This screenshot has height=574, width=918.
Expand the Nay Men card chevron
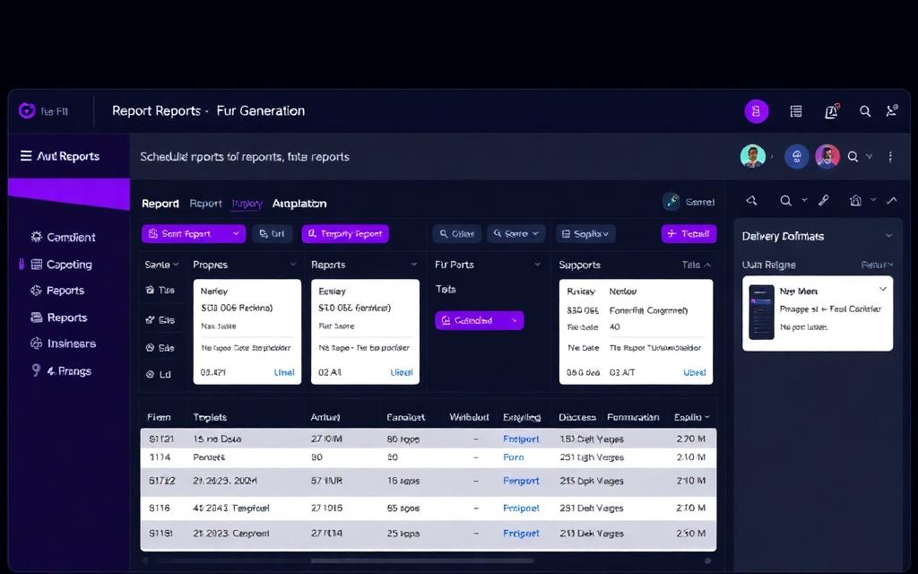point(882,289)
